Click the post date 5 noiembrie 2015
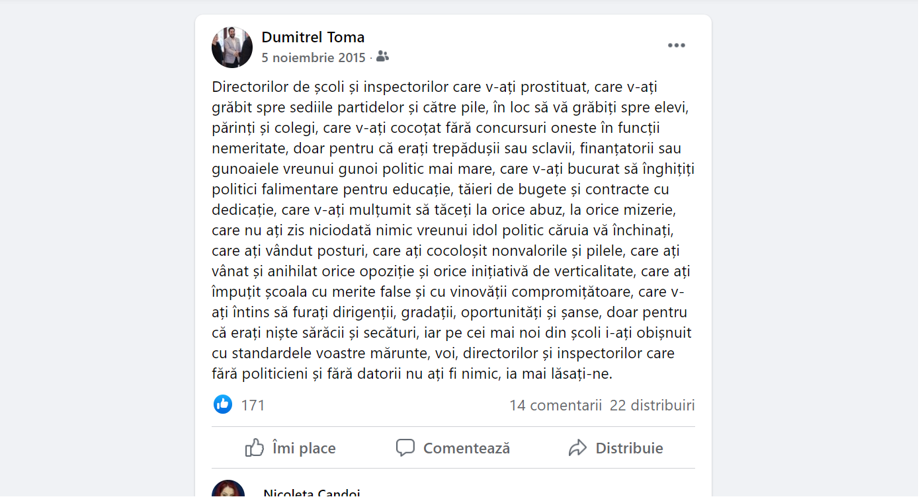This screenshot has height=497, width=922. click(x=314, y=57)
